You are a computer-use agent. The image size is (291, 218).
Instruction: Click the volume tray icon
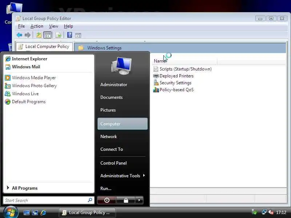pos(271,212)
